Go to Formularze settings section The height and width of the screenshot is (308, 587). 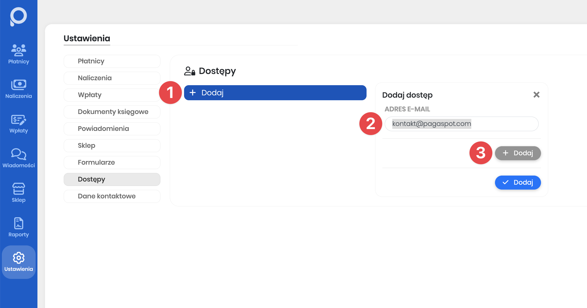(x=112, y=163)
